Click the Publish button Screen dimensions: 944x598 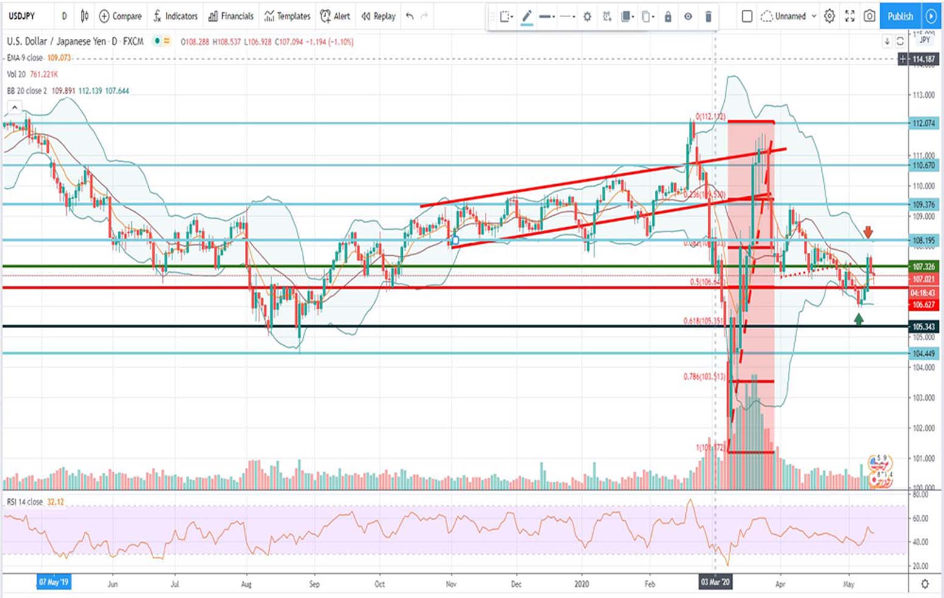[900, 16]
